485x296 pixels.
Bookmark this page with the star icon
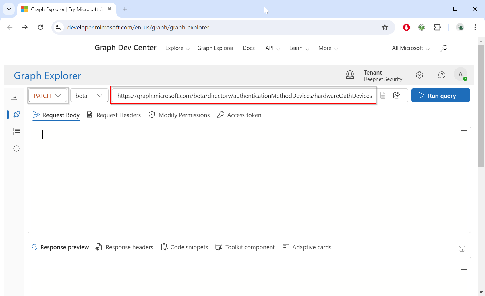coord(385,28)
